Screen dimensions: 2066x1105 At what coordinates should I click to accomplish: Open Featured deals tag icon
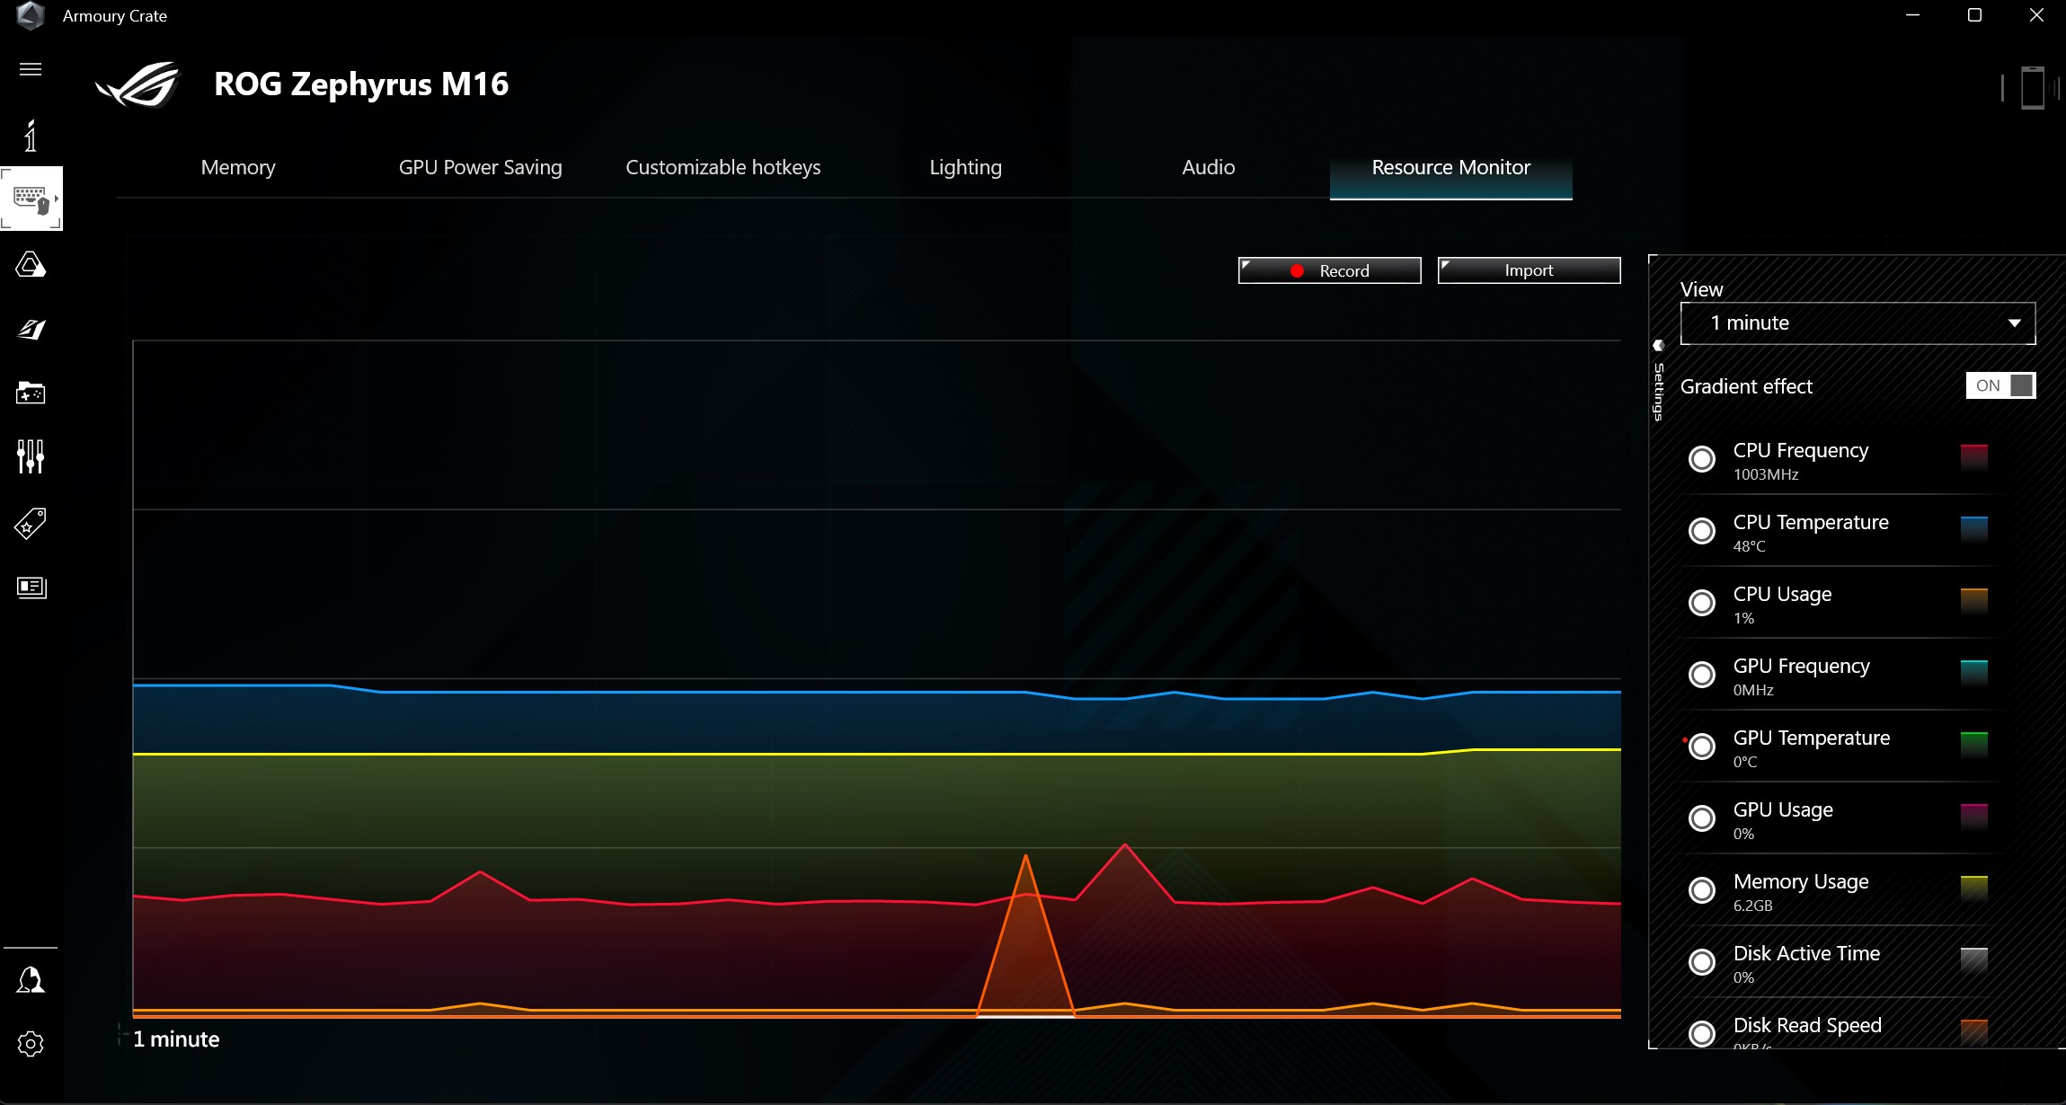pyautogui.click(x=31, y=523)
